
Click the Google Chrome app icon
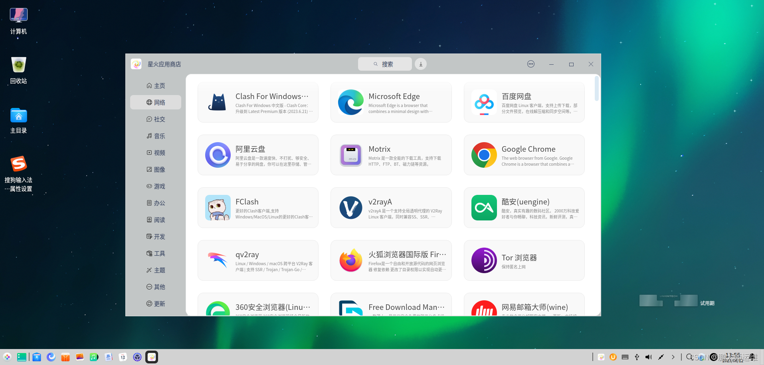tap(484, 155)
